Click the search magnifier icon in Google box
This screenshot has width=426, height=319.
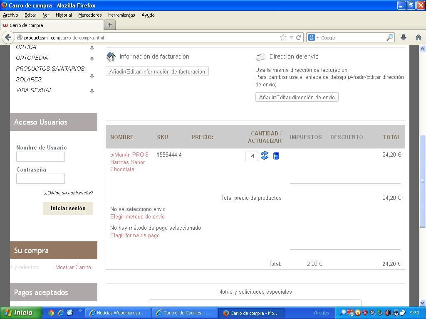(x=389, y=37)
